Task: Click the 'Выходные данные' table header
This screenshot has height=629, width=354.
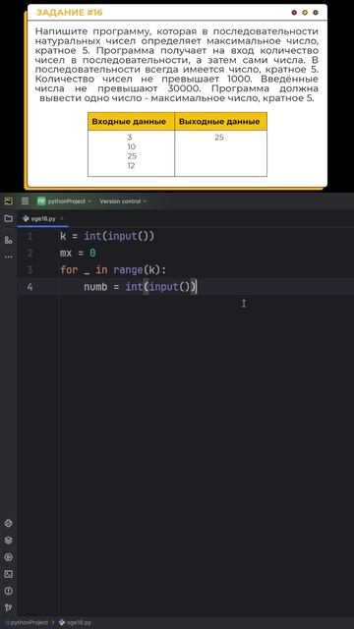Action: (x=219, y=122)
